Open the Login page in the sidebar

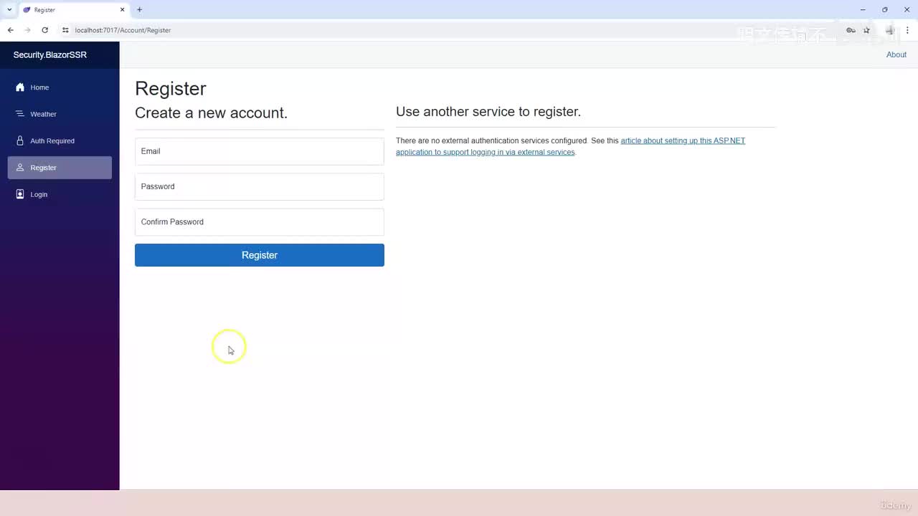coord(60,194)
